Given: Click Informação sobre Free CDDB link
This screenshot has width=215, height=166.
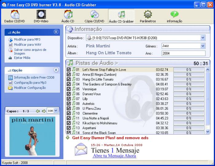Looking at the screenshot, I should [34, 77].
